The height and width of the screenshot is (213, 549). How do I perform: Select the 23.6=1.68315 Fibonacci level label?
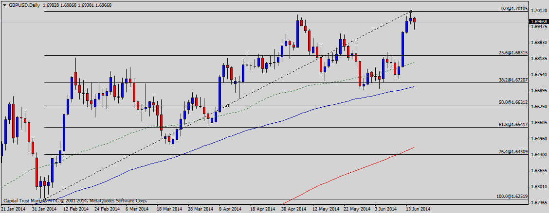coord(513,53)
